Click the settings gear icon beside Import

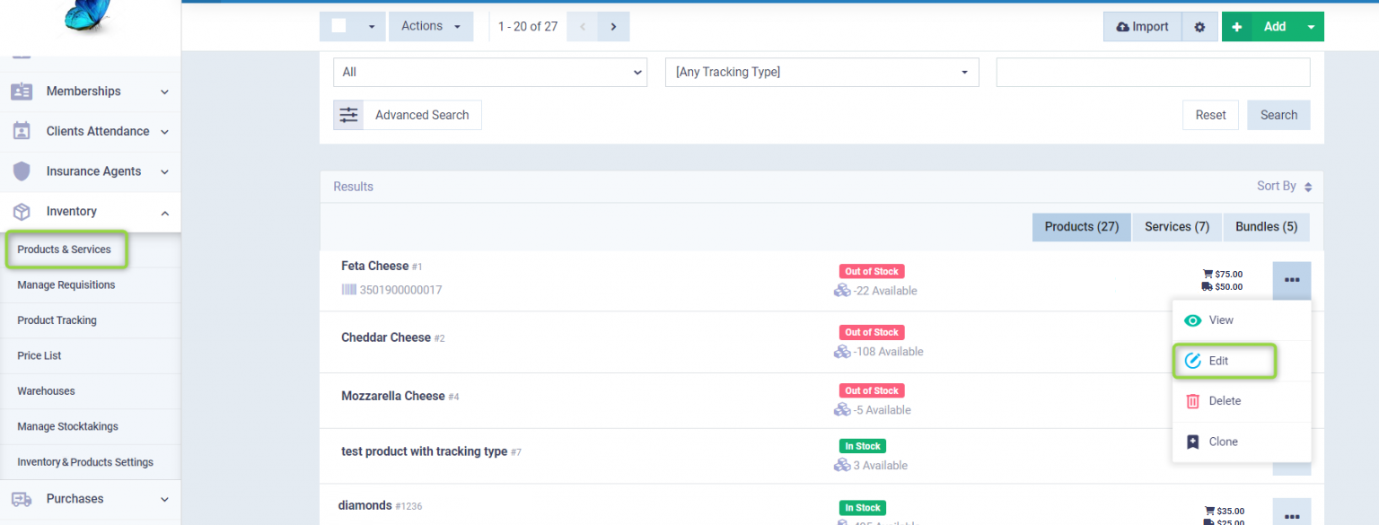coord(1199,27)
